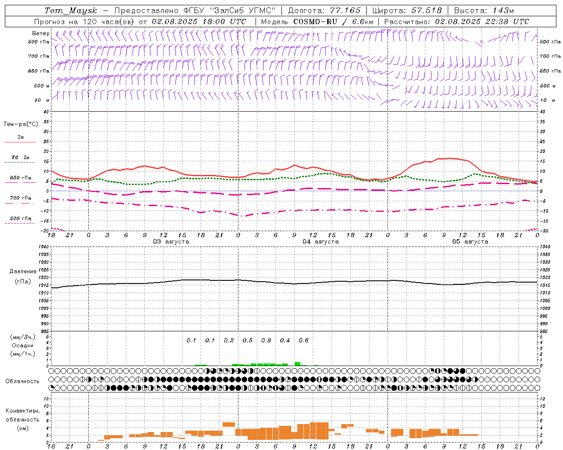Click the Конвективн. label of the convective panel
The image size is (563, 450).
point(22,411)
